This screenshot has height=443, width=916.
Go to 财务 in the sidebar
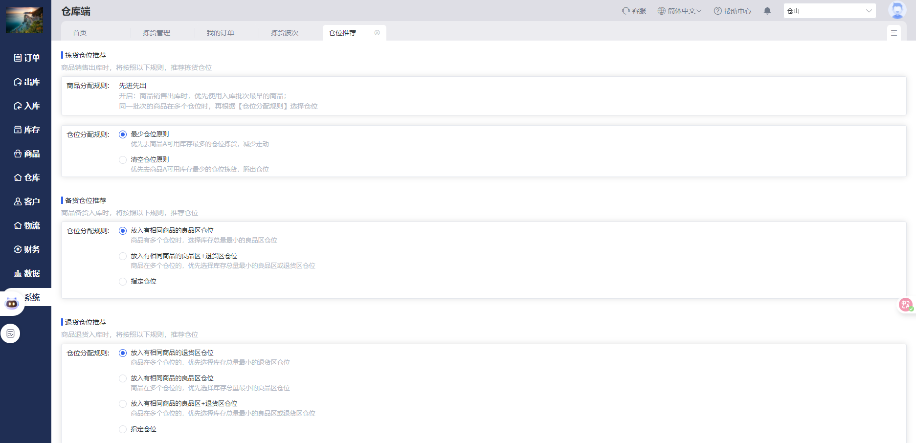(26, 249)
